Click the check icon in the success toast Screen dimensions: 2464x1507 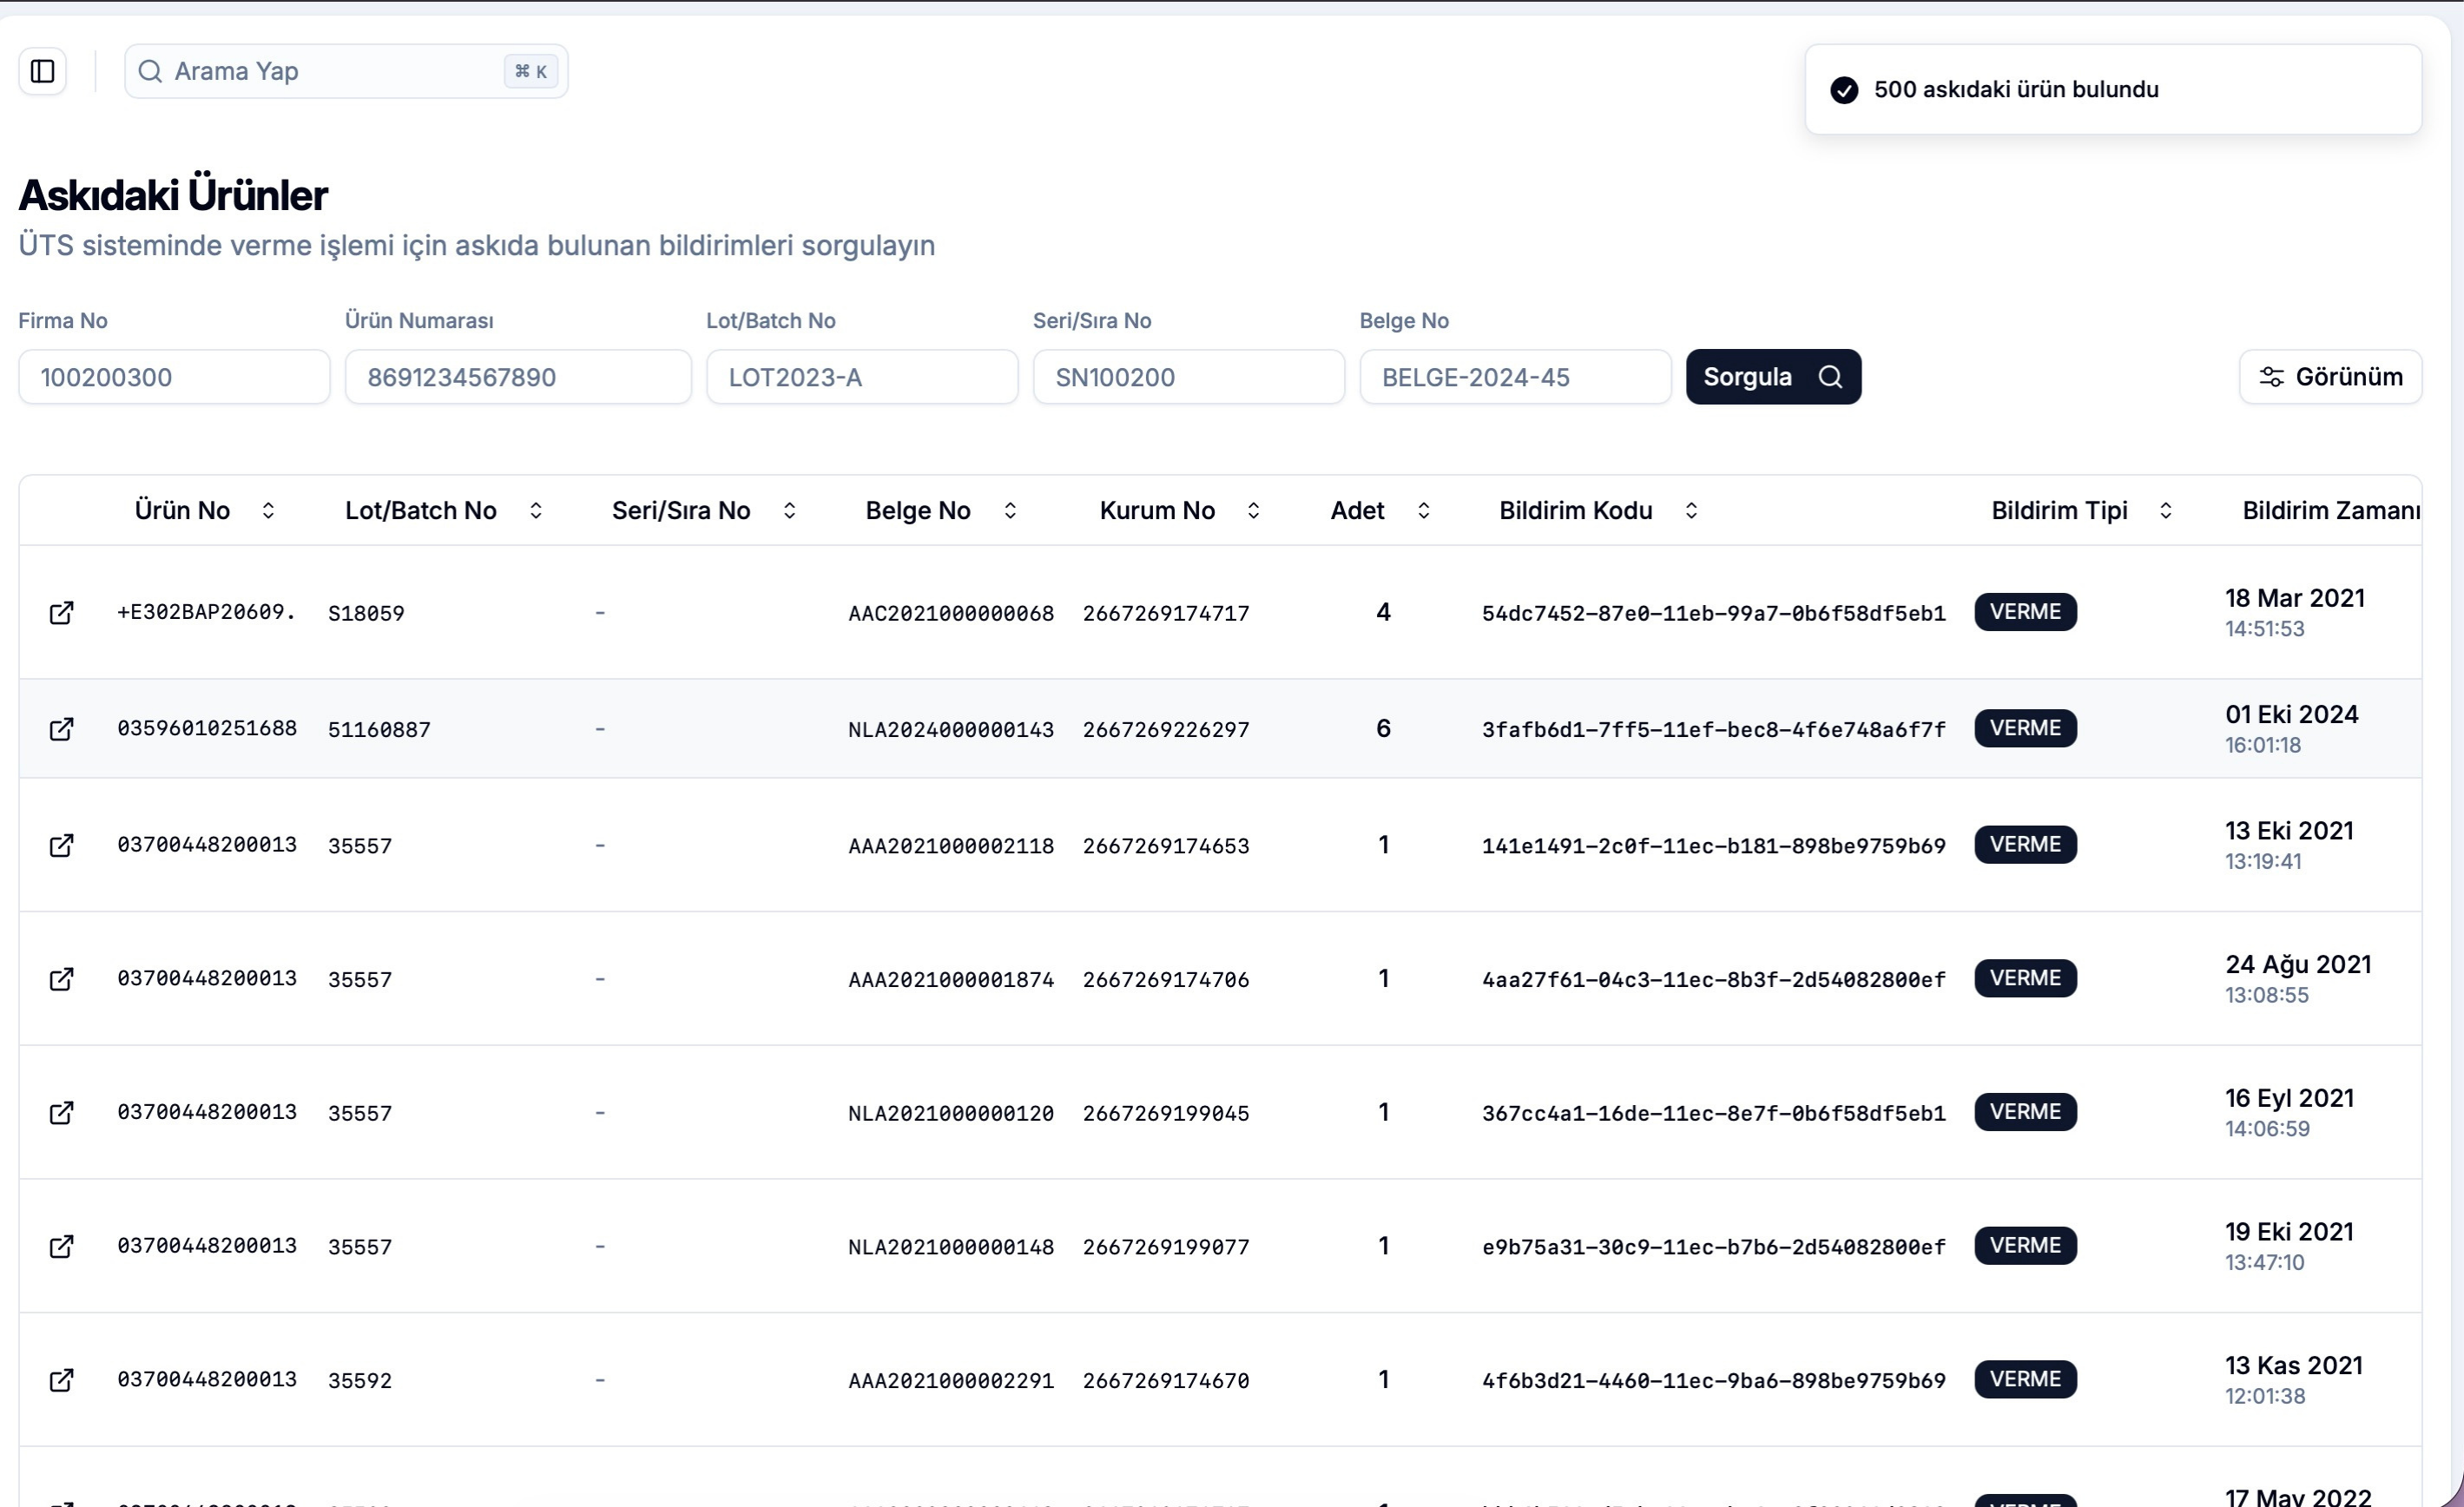1844,90
